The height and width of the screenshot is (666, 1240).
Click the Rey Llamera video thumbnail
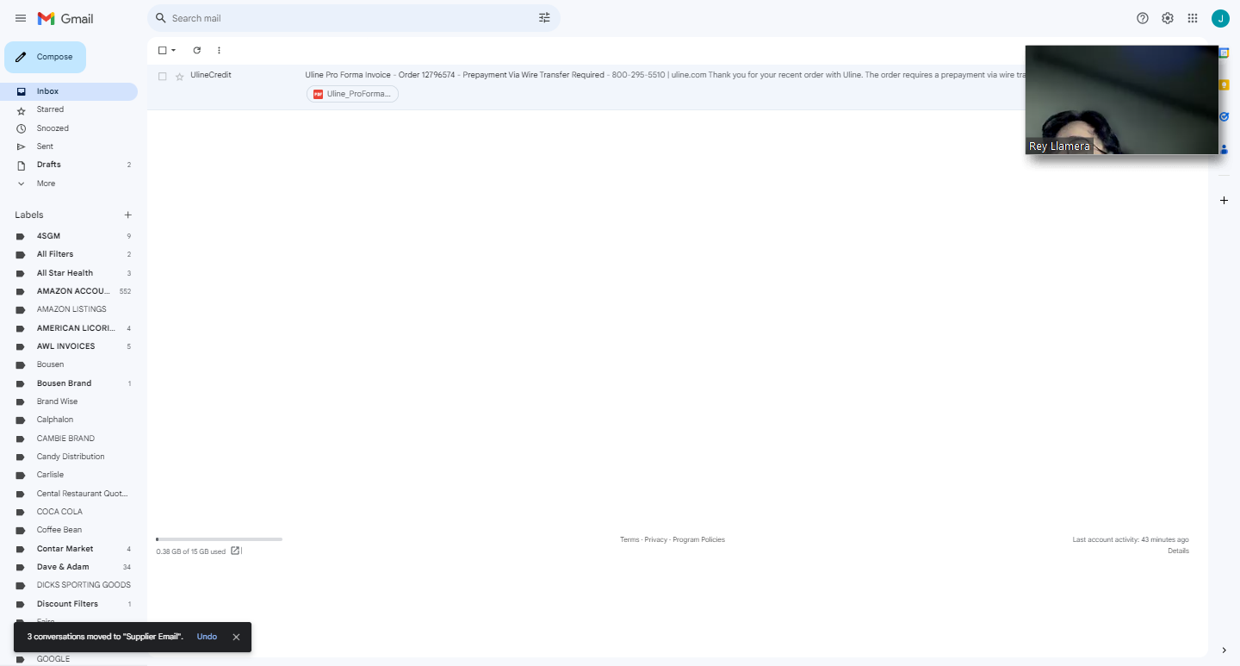(1122, 100)
